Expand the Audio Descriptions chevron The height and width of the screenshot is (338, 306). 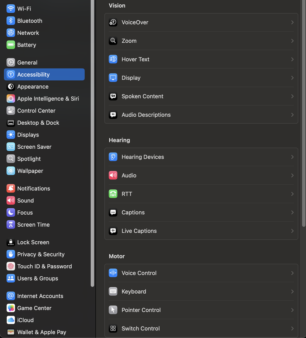coord(292,114)
